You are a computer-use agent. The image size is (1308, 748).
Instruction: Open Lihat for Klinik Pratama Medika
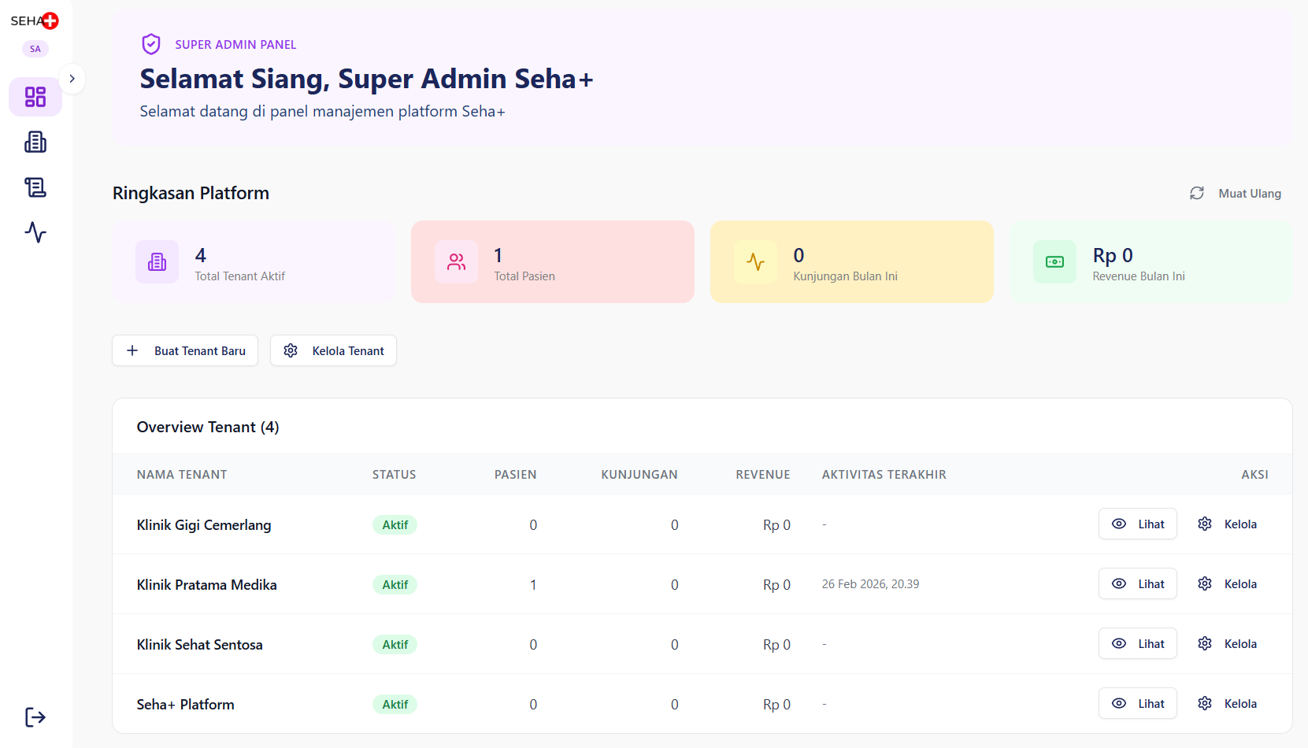1137,583
